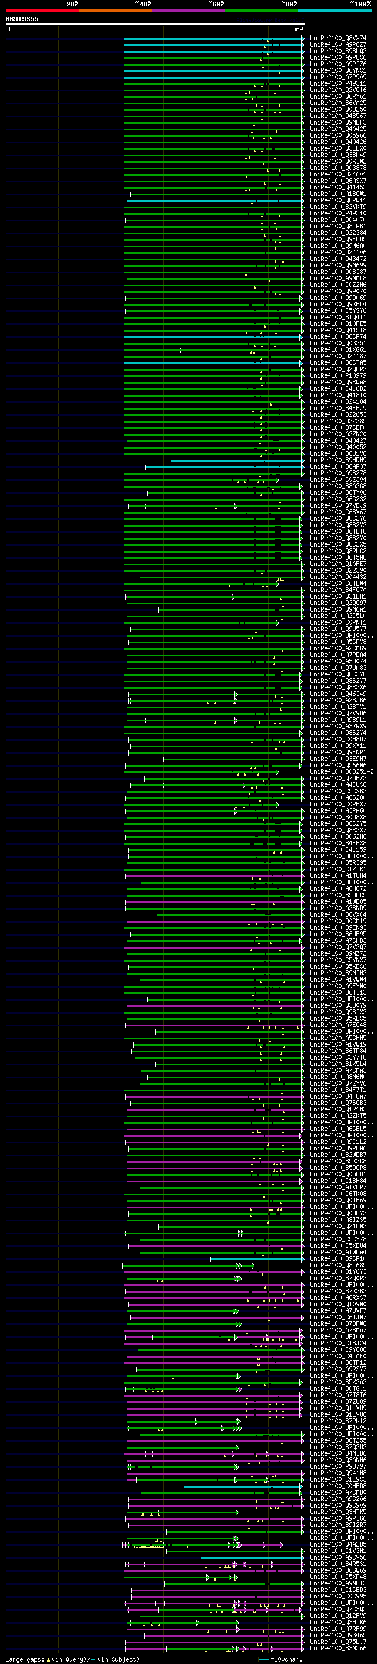The height and width of the screenshot is (1664, 377).
Task: Select hit UniRef100_C6TEW4
Action: point(338,583)
